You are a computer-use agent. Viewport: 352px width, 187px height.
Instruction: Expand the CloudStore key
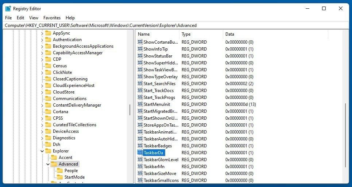pos(42,92)
